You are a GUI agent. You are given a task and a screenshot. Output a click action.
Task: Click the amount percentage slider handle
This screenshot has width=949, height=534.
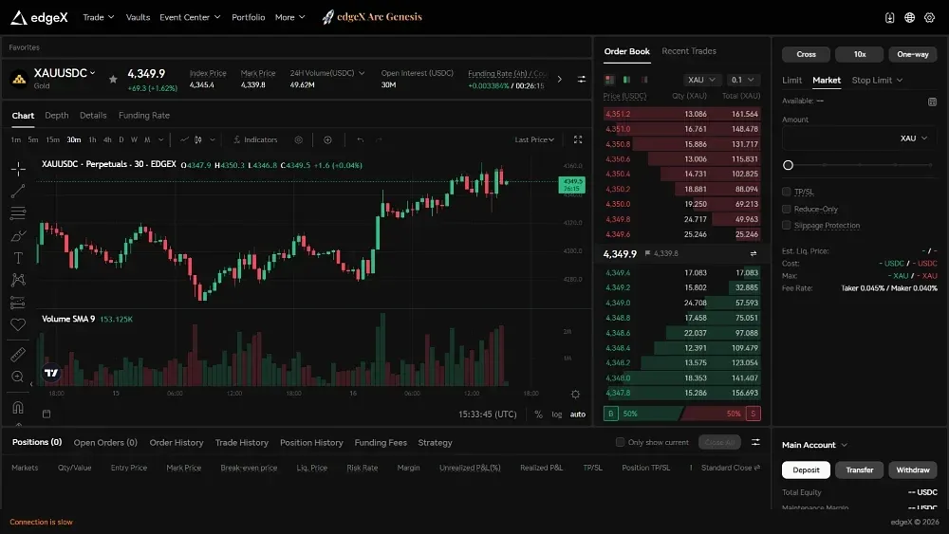pos(788,165)
